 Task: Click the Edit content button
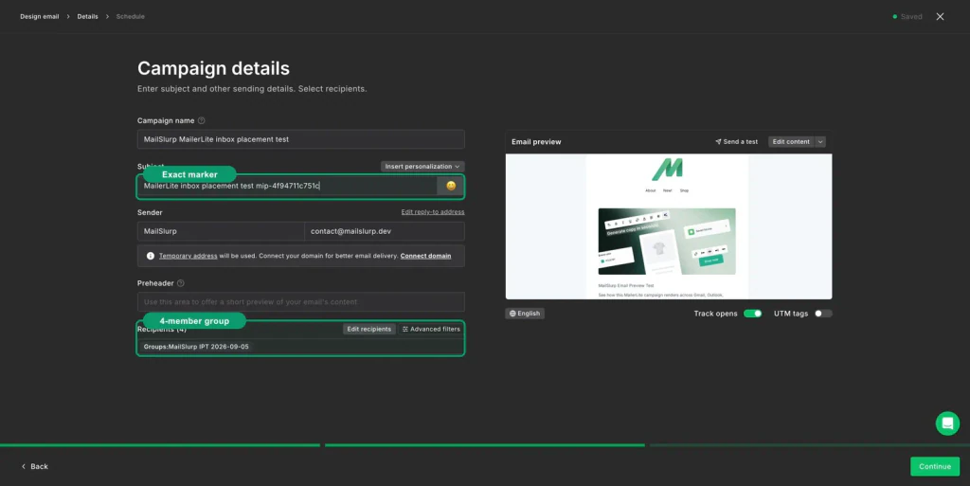791,141
